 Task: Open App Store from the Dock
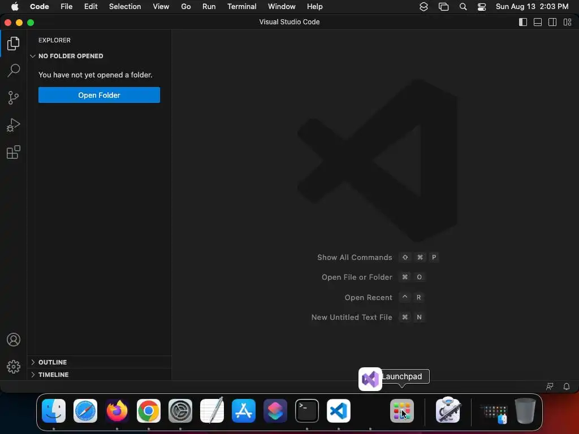pyautogui.click(x=244, y=411)
